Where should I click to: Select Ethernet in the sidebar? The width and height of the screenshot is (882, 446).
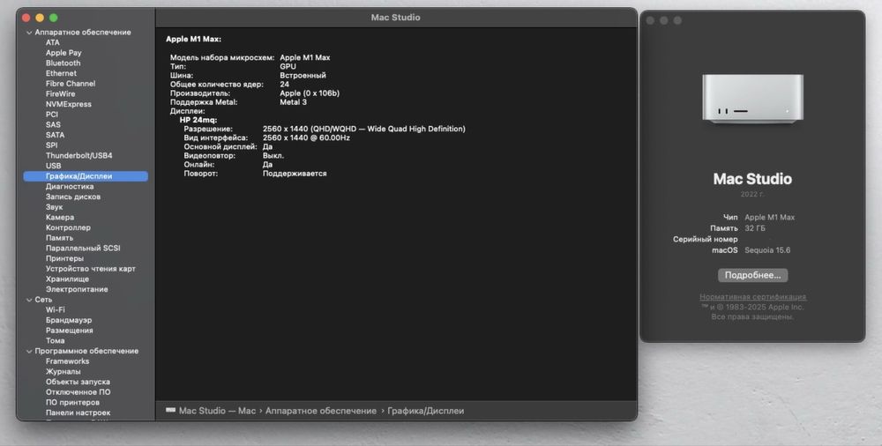tap(61, 73)
